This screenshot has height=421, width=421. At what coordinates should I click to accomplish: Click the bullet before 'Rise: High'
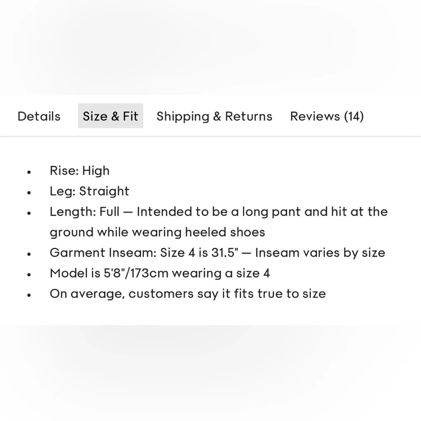tap(29, 172)
